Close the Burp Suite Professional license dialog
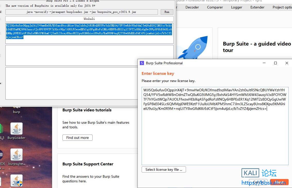This screenshot has width=292, height=188. (x=287, y=63)
